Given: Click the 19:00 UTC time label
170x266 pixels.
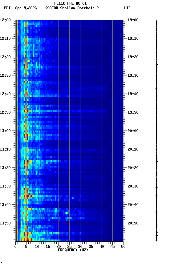Looking at the screenshot, I should 133,20.
